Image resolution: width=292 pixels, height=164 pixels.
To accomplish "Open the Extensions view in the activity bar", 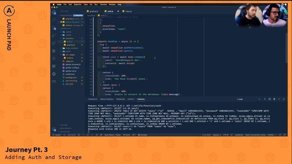I will 54,43.
